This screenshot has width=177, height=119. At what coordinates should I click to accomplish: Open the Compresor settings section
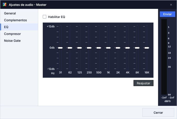19,34
